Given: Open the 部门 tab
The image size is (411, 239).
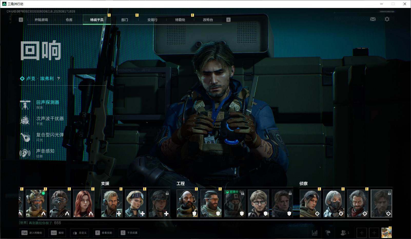Looking at the screenshot, I should (x=125, y=20).
